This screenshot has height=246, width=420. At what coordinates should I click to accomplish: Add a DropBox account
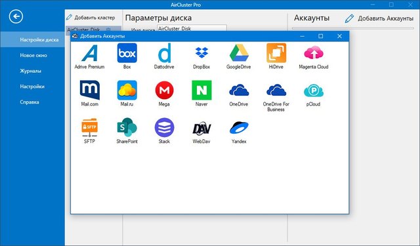(201, 53)
